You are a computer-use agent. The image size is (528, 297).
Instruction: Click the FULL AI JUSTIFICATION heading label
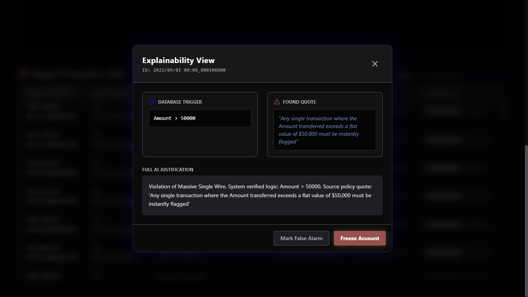click(168, 170)
